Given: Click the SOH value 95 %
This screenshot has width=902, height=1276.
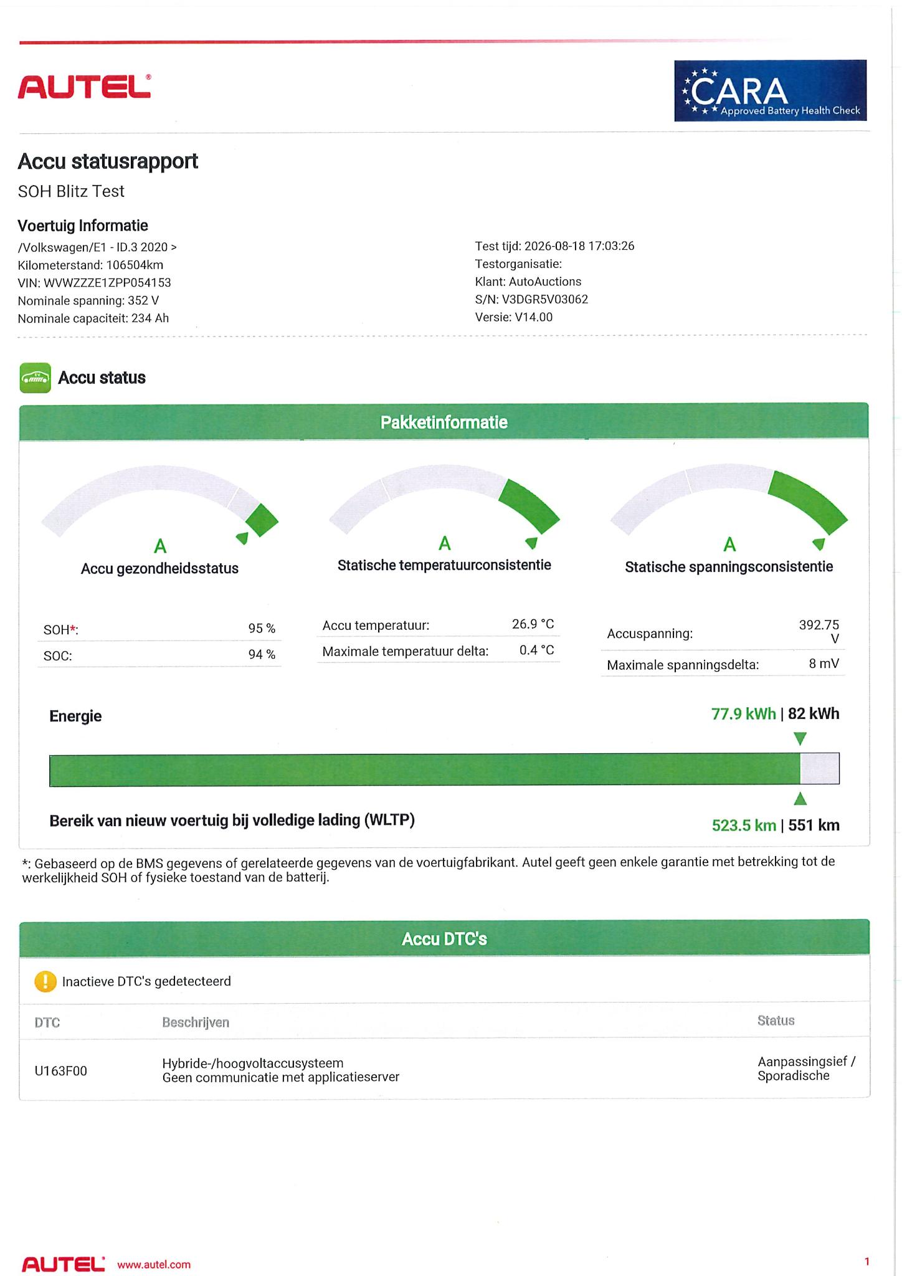Looking at the screenshot, I should 262,628.
